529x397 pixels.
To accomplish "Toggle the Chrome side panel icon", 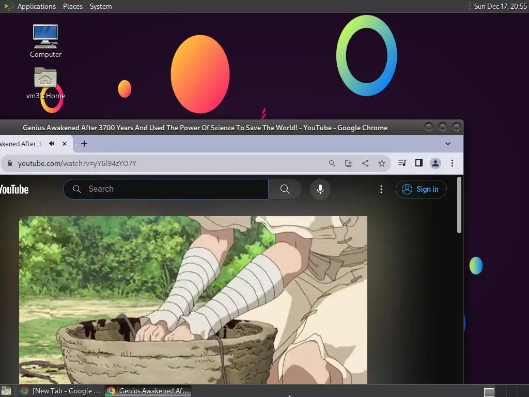I will (418, 163).
